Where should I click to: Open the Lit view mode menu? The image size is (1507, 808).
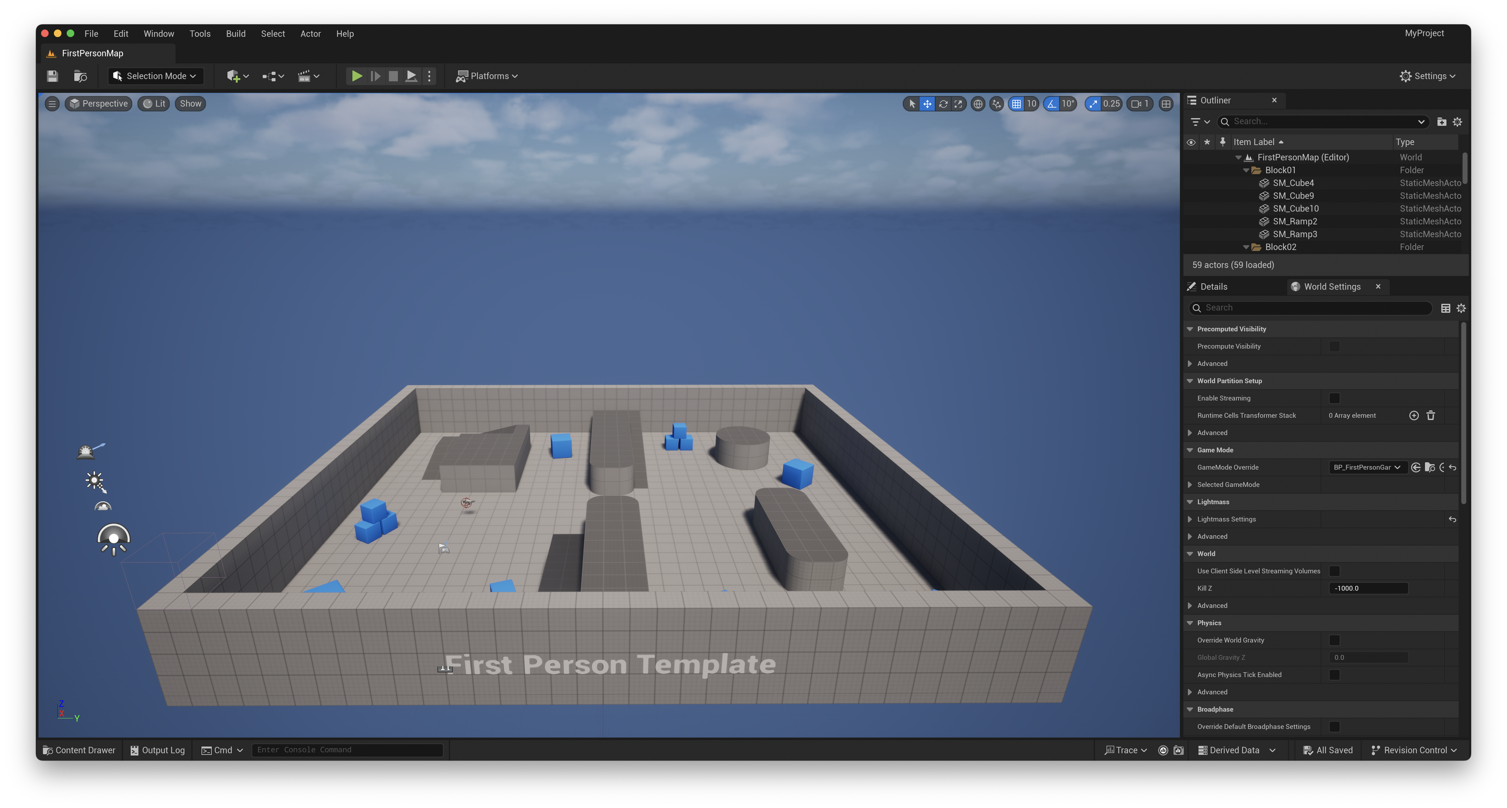pyautogui.click(x=154, y=104)
